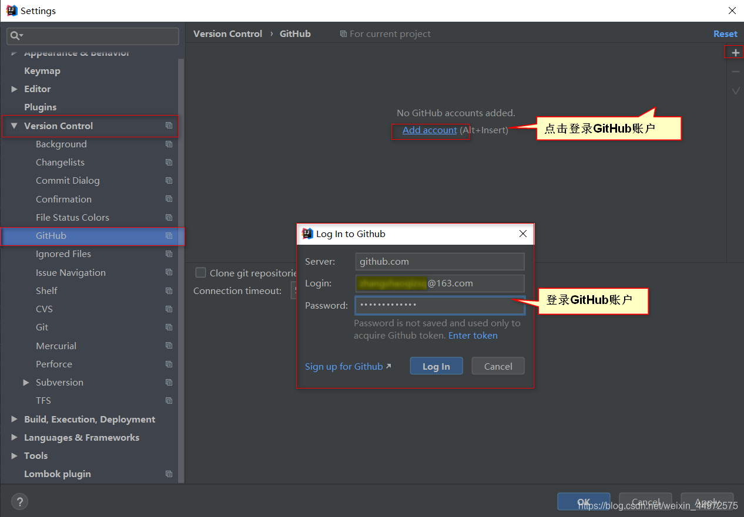Viewport: 744px width, 517px height.
Task: Click the project icon on the Issue Navigation row
Action: pos(169,272)
